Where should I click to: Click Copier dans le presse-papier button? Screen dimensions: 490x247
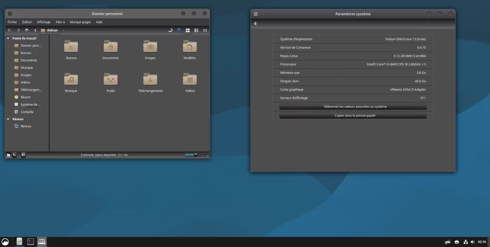click(x=353, y=115)
